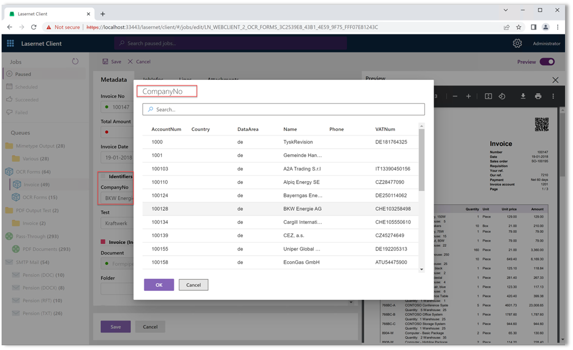573x350 pixels.
Task: Expand the tab search dropdown in Chrome
Action: [506, 10]
